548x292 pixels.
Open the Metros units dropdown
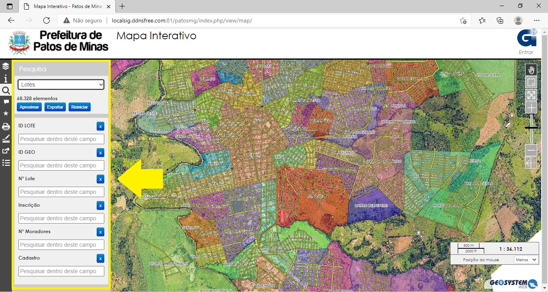[526, 260]
